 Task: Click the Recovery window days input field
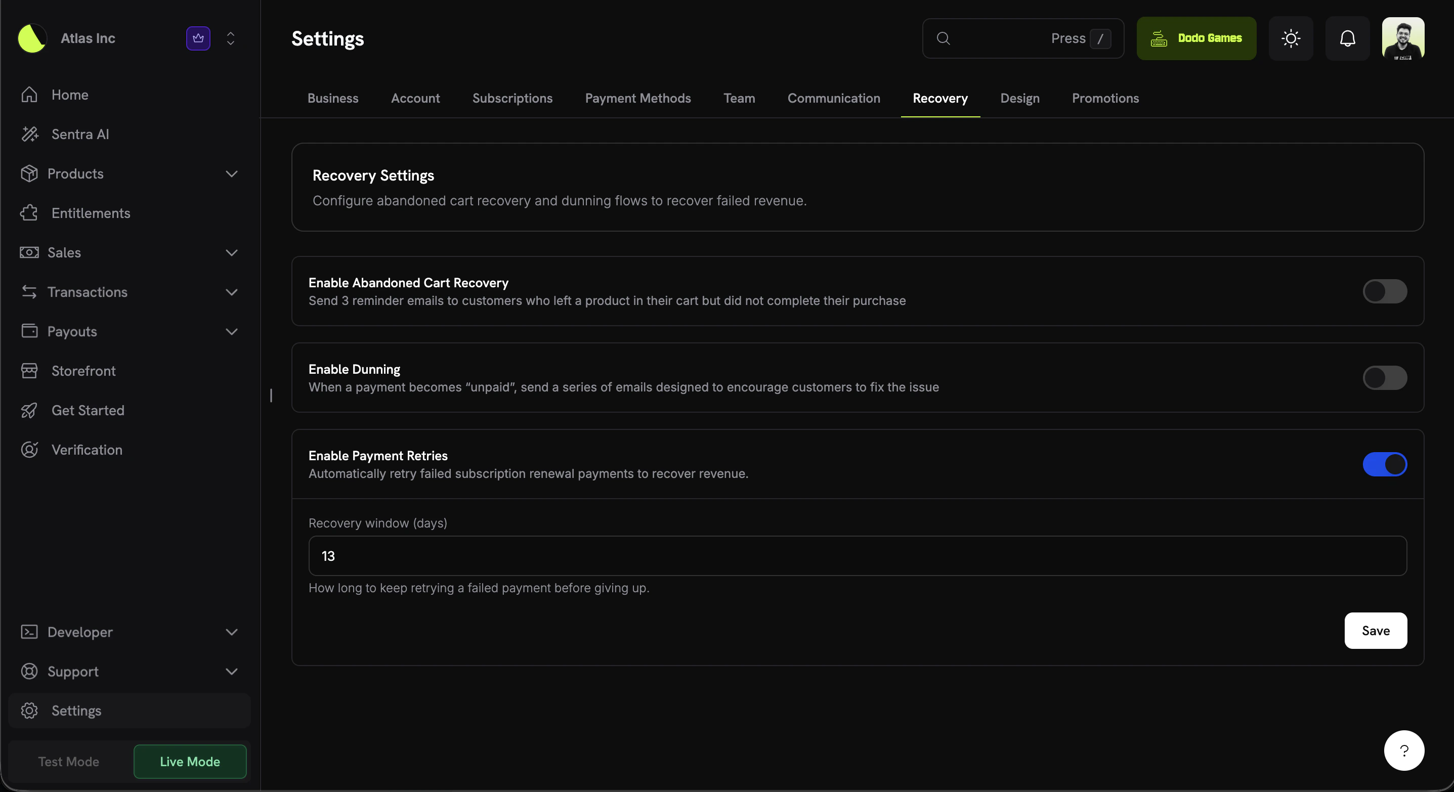858,556
